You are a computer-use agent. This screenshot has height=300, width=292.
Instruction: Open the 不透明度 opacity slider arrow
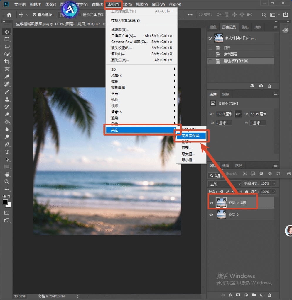click(x=274, y=184)
